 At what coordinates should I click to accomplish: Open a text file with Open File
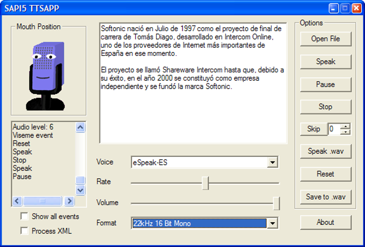pos(325,39)
